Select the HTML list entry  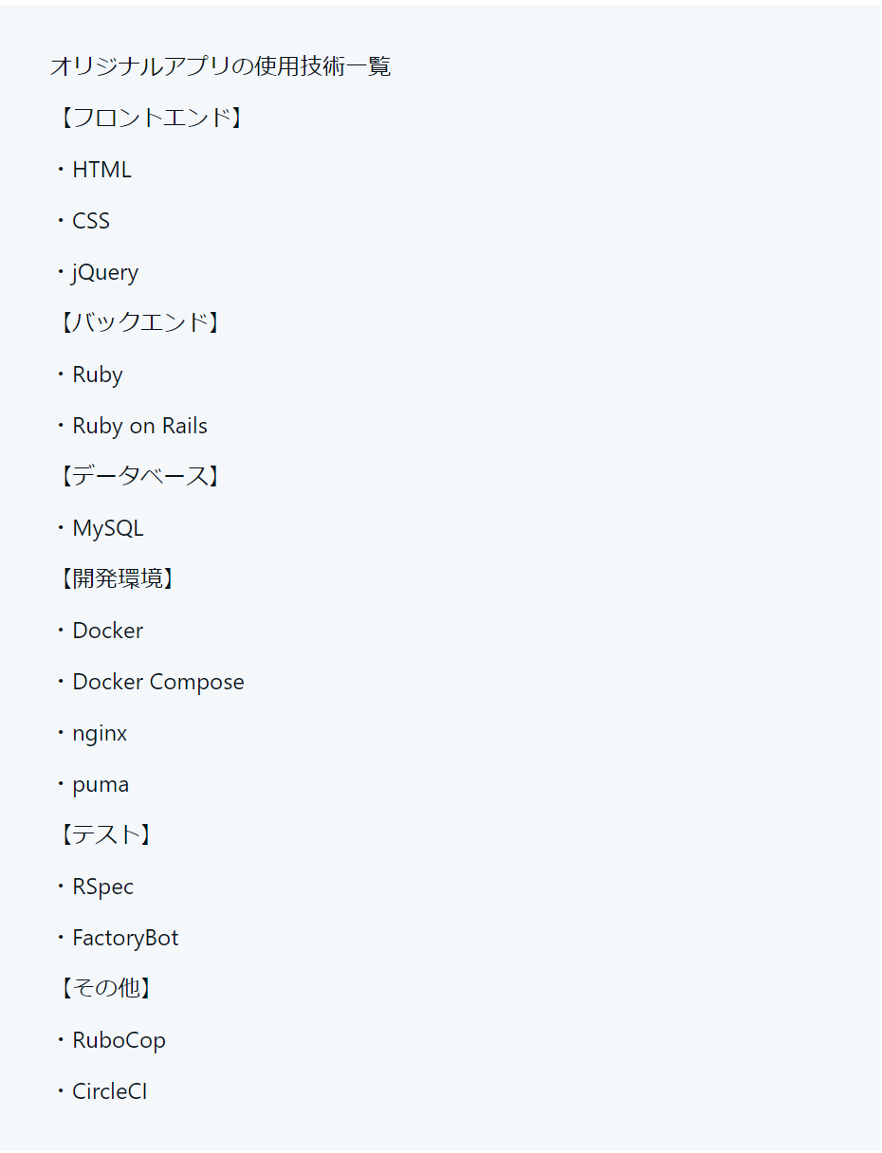(x=101, y=170)
